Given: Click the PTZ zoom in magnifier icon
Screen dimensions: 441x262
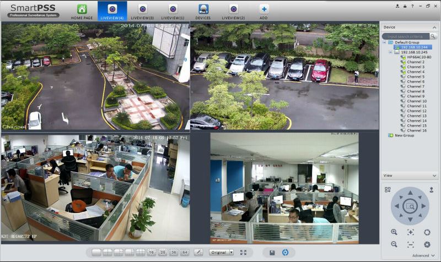Looking at the screenshot, I should (394, 232).
